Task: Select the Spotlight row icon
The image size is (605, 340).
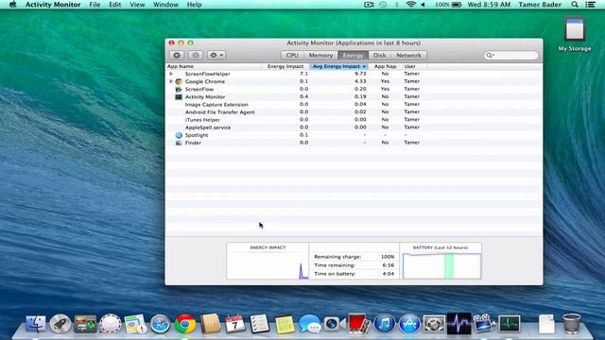Action: pos(179,135)
